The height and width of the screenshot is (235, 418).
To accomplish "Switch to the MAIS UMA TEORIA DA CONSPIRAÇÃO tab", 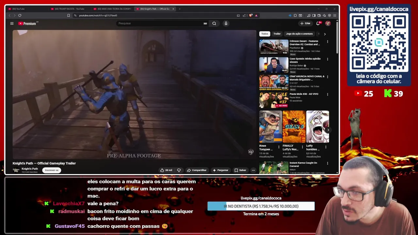I will point(113,9).
